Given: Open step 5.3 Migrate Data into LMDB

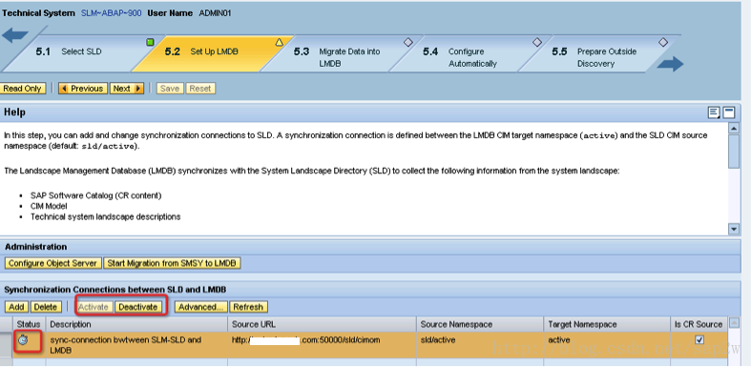Looking at the screenshot, I should click(x=337, y=57).
